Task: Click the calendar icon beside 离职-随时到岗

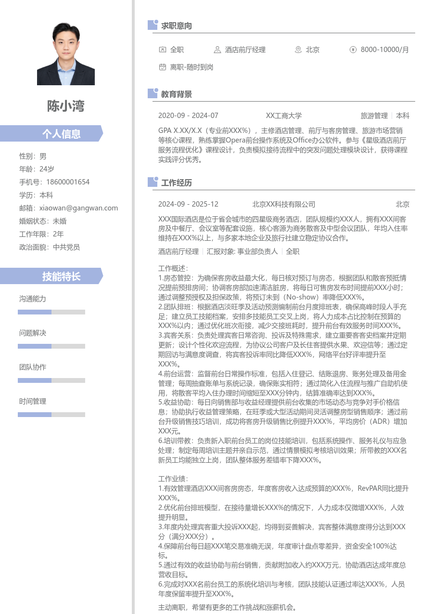Action: (163, 67)
